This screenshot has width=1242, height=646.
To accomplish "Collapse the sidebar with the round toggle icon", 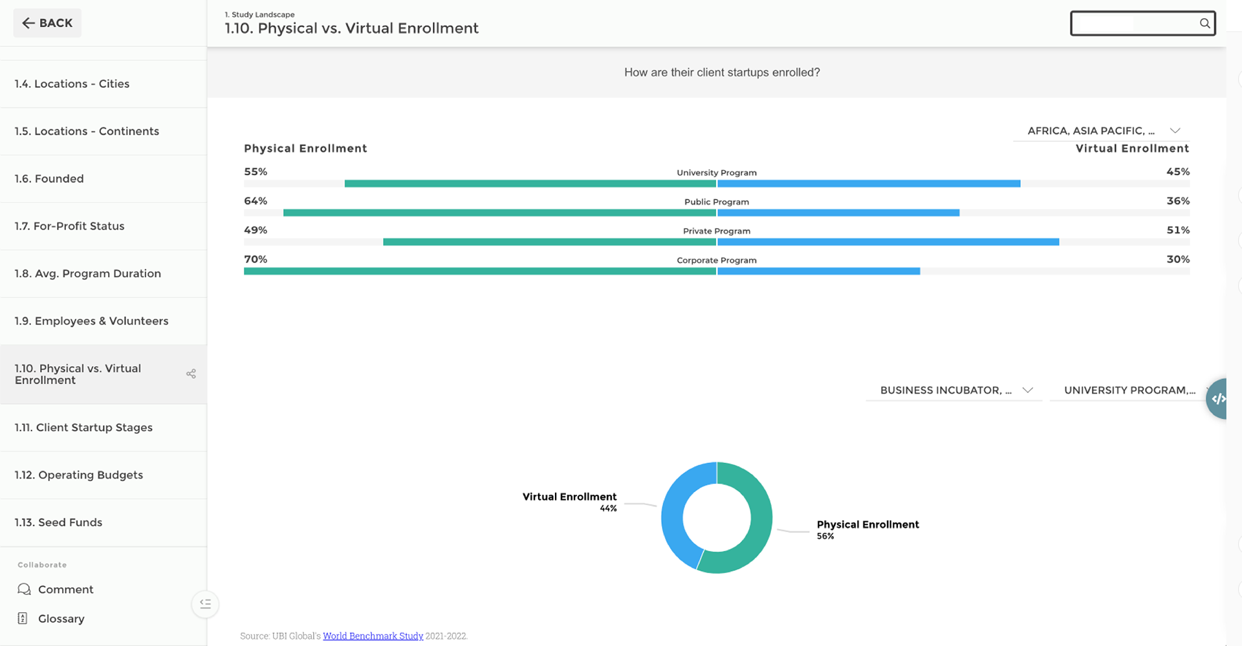I will click(x=205, y=604).
